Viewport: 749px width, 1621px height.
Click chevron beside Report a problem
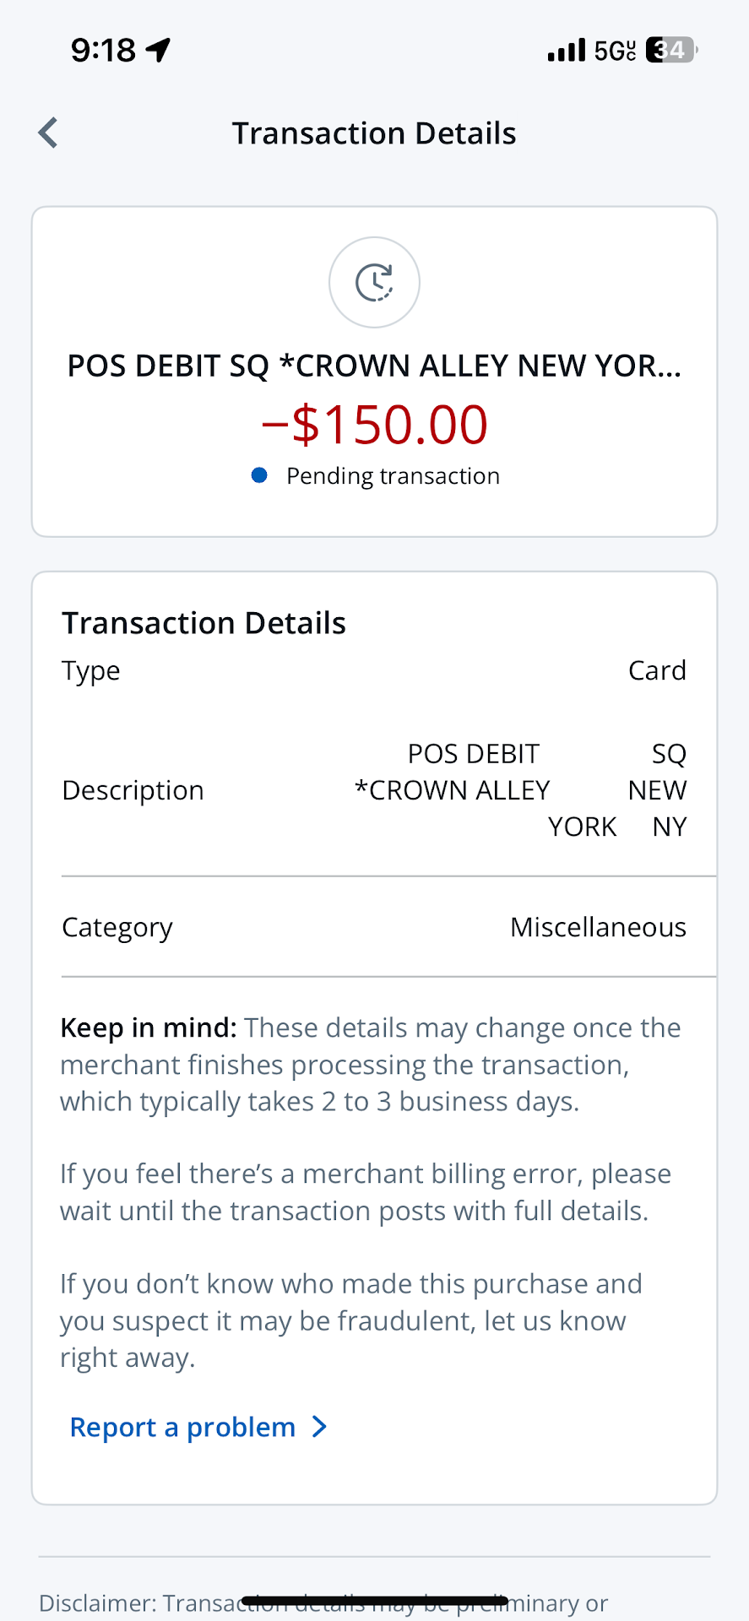pos(319,1427)
